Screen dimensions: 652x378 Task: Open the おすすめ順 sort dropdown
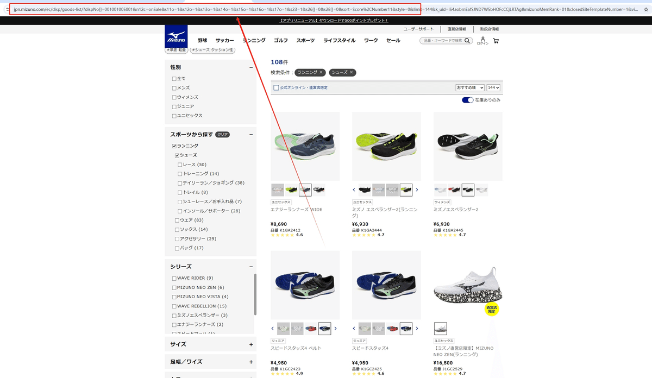pos(470,87)
